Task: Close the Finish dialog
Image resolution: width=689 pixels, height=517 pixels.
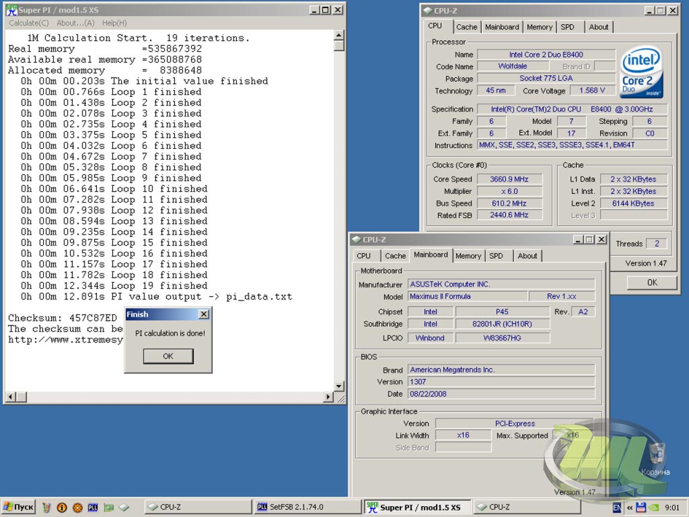Action: (203, 314)
